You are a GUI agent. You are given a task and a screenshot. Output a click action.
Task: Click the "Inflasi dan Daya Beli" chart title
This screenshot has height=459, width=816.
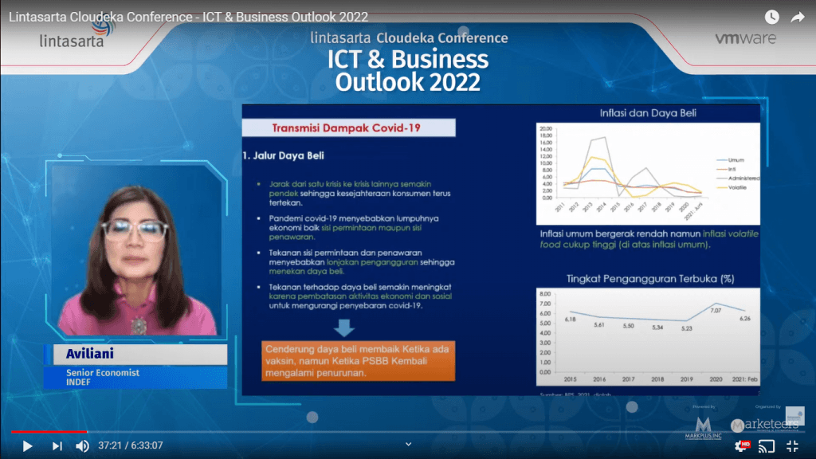pyautogui.click(x=648, y=113)
